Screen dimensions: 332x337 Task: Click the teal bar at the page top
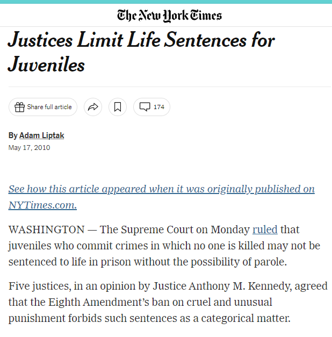pyautogui.click(x=166, y=2)
